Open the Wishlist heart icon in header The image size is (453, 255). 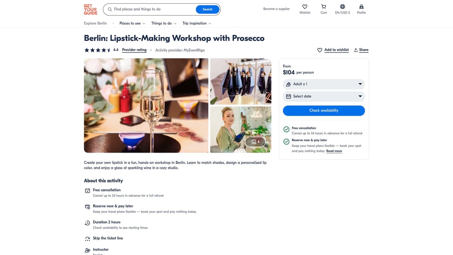pos(305,7)
